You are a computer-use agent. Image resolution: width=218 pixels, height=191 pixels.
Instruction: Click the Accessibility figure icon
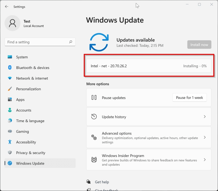[x=10, y=142]
